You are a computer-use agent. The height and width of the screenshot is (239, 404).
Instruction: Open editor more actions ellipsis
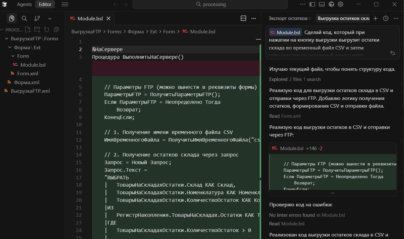(x=253, y=18)
